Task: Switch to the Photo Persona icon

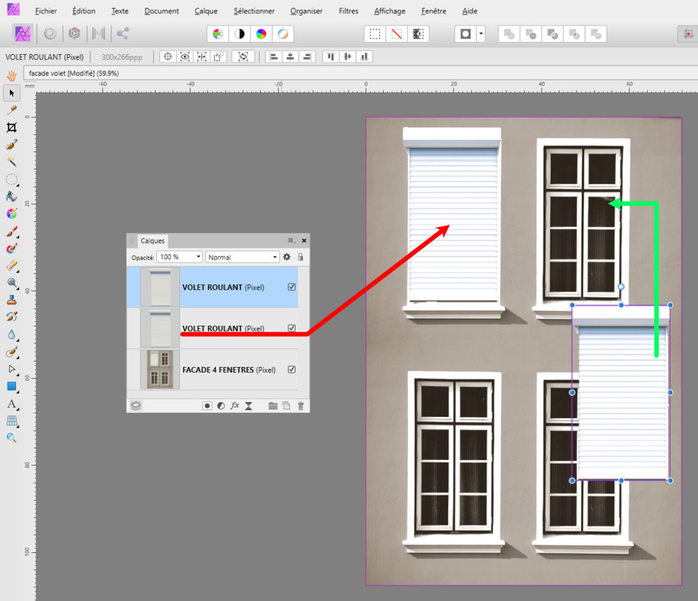Action: [x=23, y=33]
